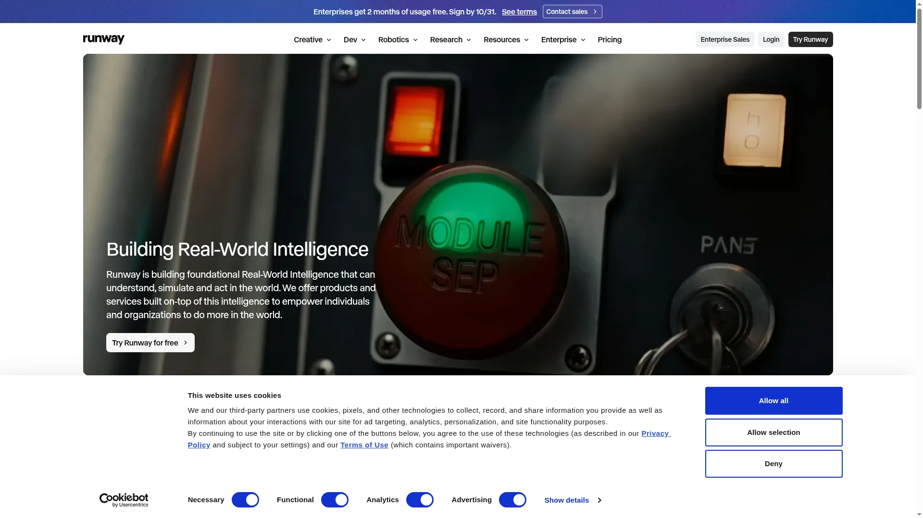The height and width of the screenshot is (519, 923).
Task: Open the Terms of Use link
Action: click(x=364, y=445)
